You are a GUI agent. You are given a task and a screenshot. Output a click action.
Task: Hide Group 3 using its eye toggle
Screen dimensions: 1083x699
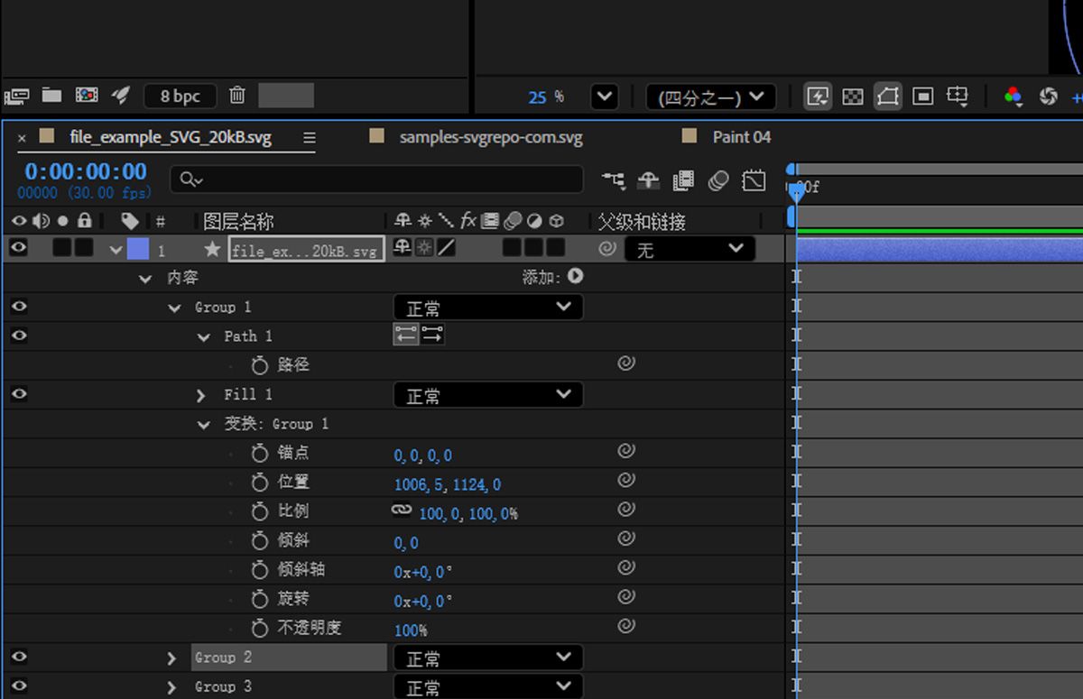click(x=18, y=685)
